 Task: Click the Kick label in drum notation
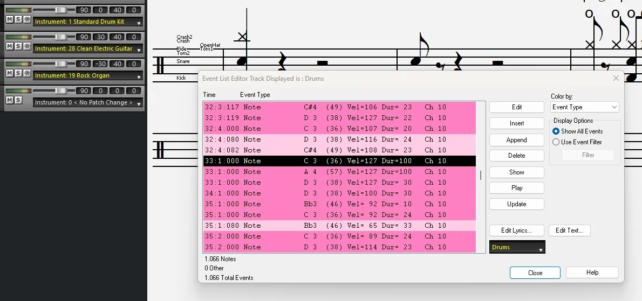[x=181, y=78]
